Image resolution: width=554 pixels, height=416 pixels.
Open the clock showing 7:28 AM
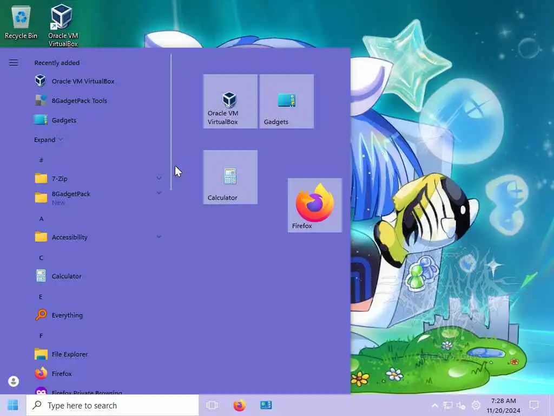pyautogui.click(x=504, y=405)
